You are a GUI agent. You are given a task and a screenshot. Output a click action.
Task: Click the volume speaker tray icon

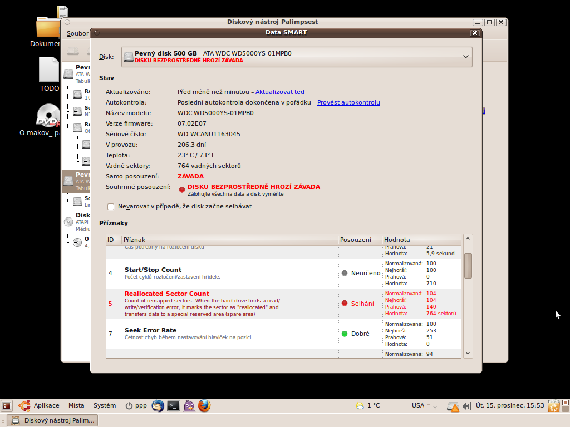tap(467, 405)
